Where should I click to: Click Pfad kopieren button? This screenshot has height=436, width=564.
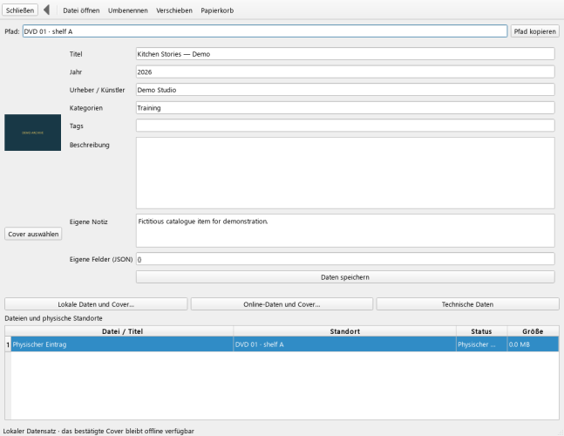(535, 31)
